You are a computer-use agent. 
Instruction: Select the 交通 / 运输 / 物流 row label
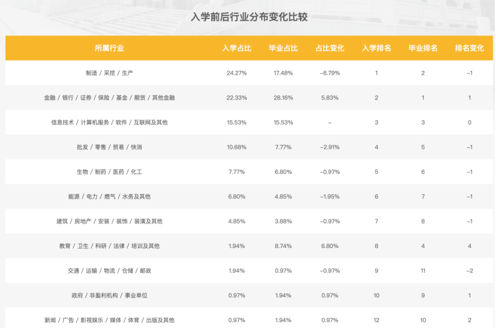coord(109,271)
